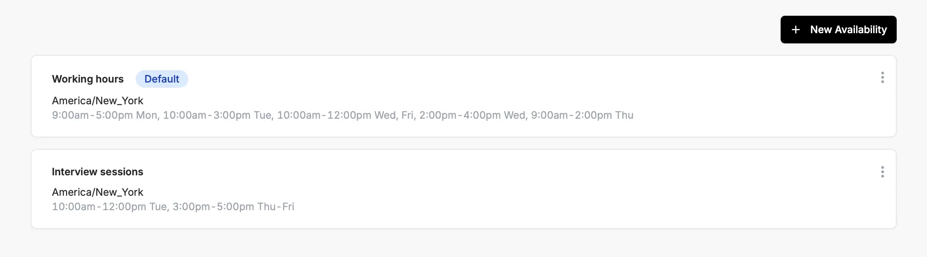
Task: Open the three-dot menu for Working hours
Action: click(x=883, y=77)
